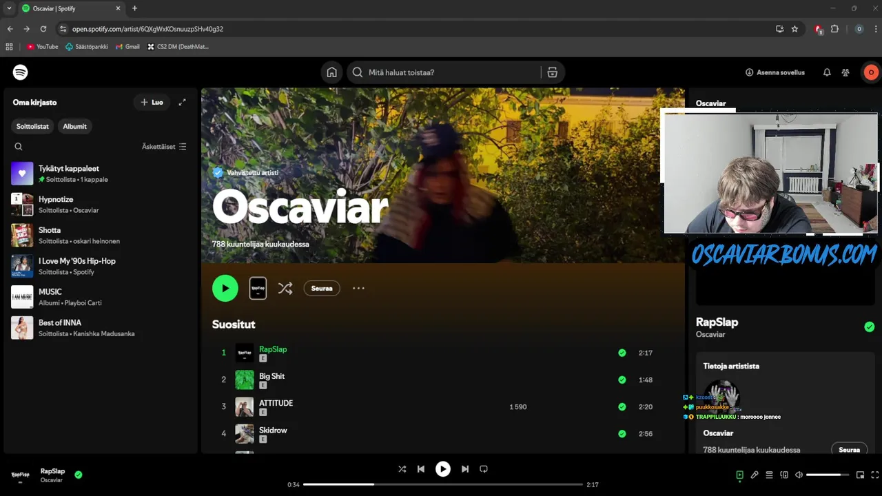Open the MUSIC album by Playboi Carti
This screenshot has width=882, height=496.
coord(100,297)
